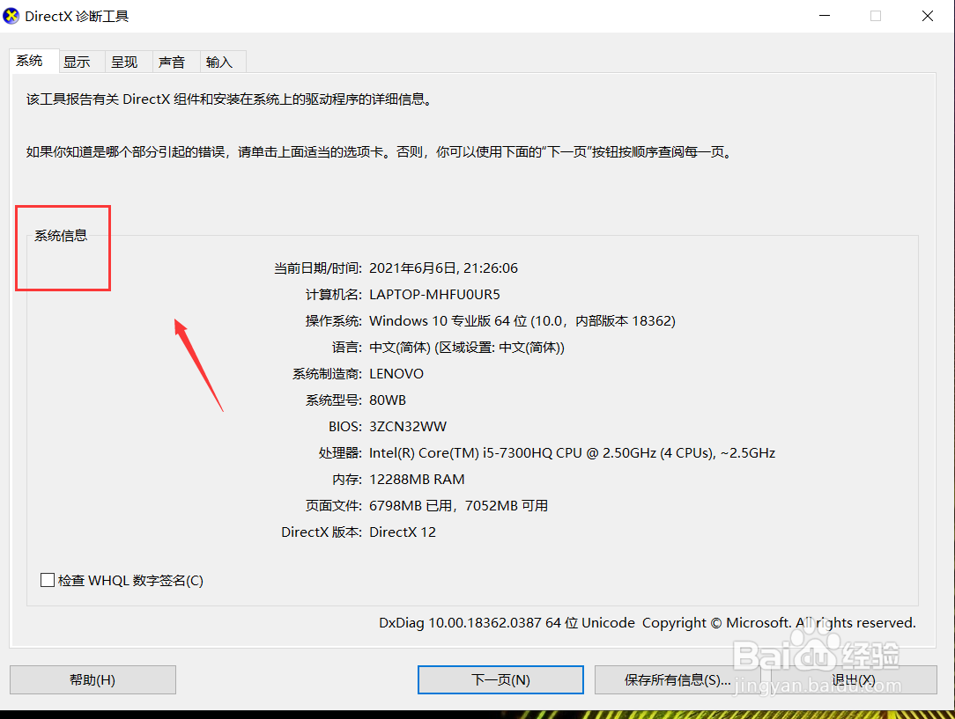Click the DirectX 12 version value
This screenshot has width=955, height=719.
(x=403, y=532)
